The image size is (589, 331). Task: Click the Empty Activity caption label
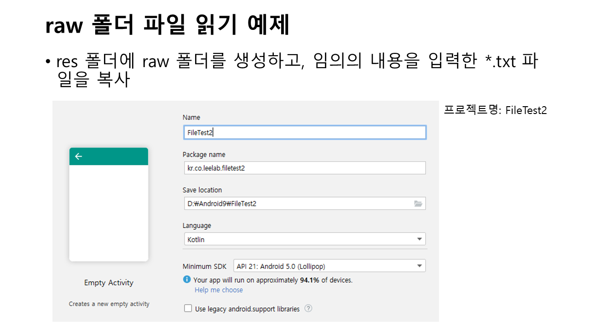(x=109, y=283)
